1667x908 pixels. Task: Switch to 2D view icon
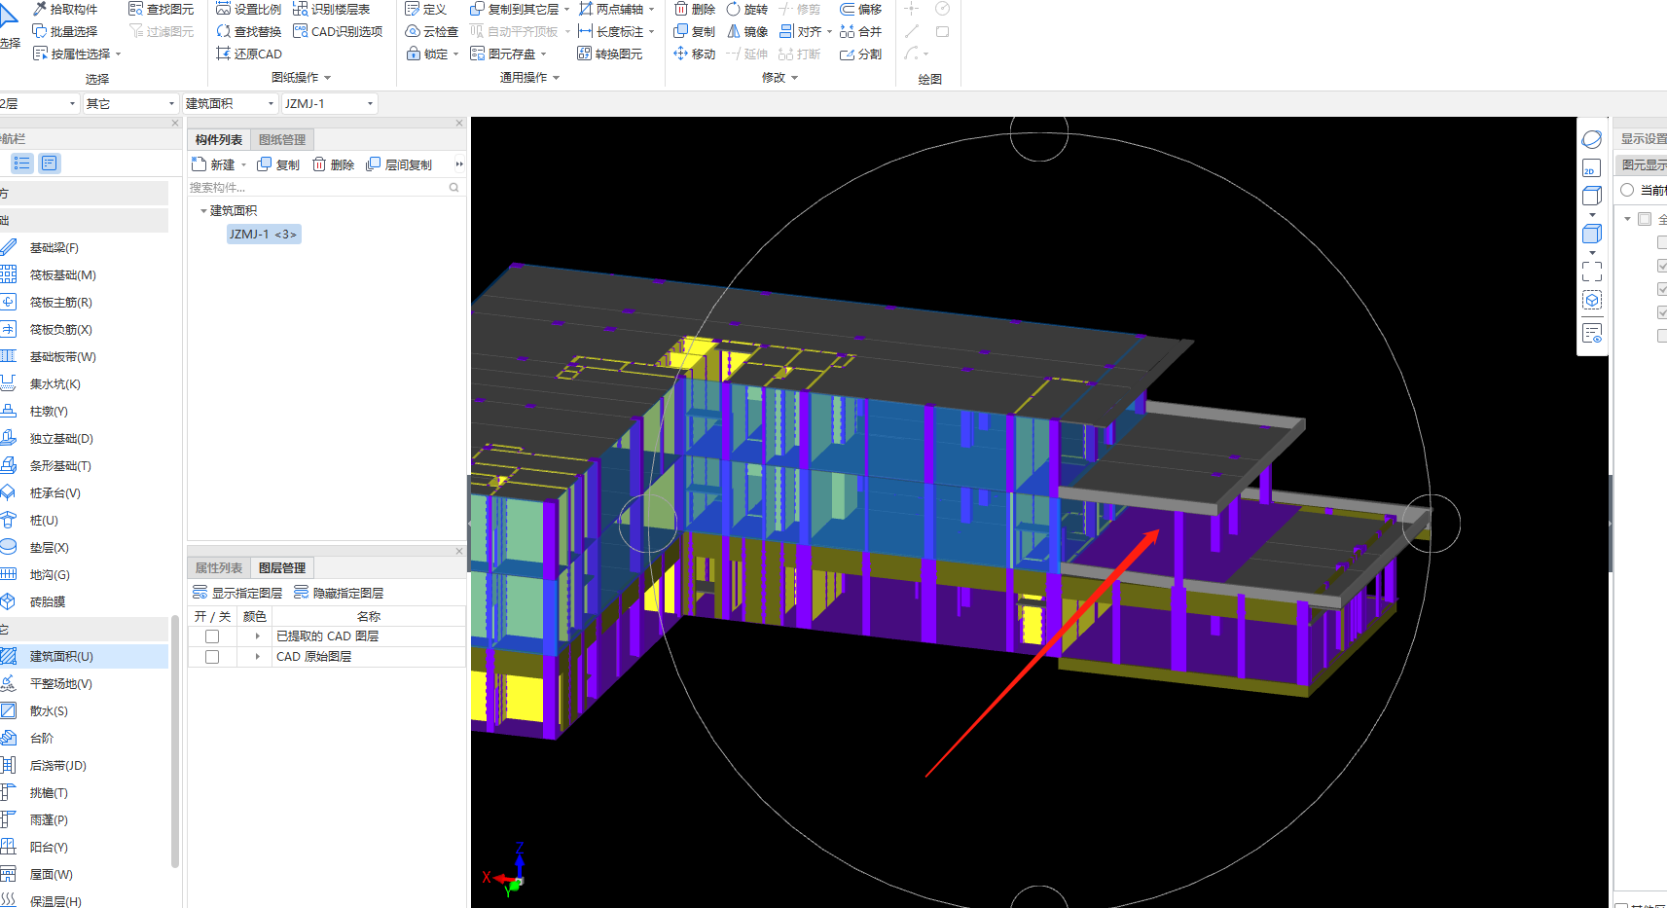point(1592,168)
